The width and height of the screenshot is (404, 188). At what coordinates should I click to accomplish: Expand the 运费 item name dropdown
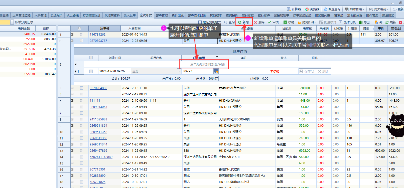click(x=179, y=72)
